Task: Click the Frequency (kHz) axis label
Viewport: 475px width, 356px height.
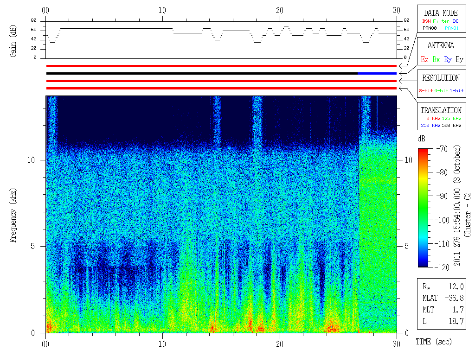Action: tap(13, 216)
